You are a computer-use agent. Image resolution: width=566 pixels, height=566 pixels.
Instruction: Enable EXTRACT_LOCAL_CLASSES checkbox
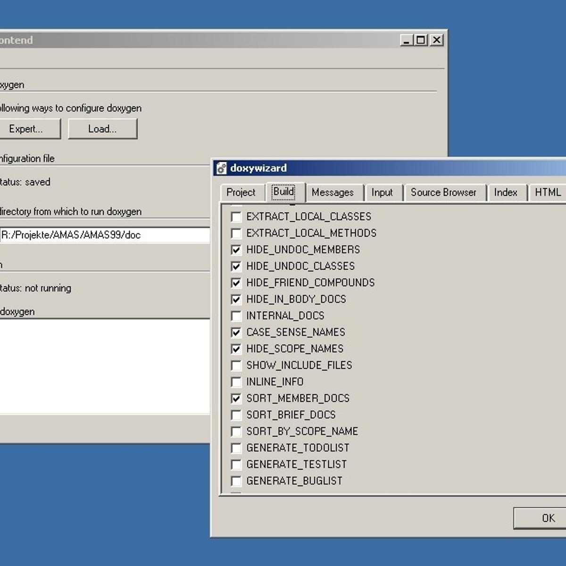point(236,217)
